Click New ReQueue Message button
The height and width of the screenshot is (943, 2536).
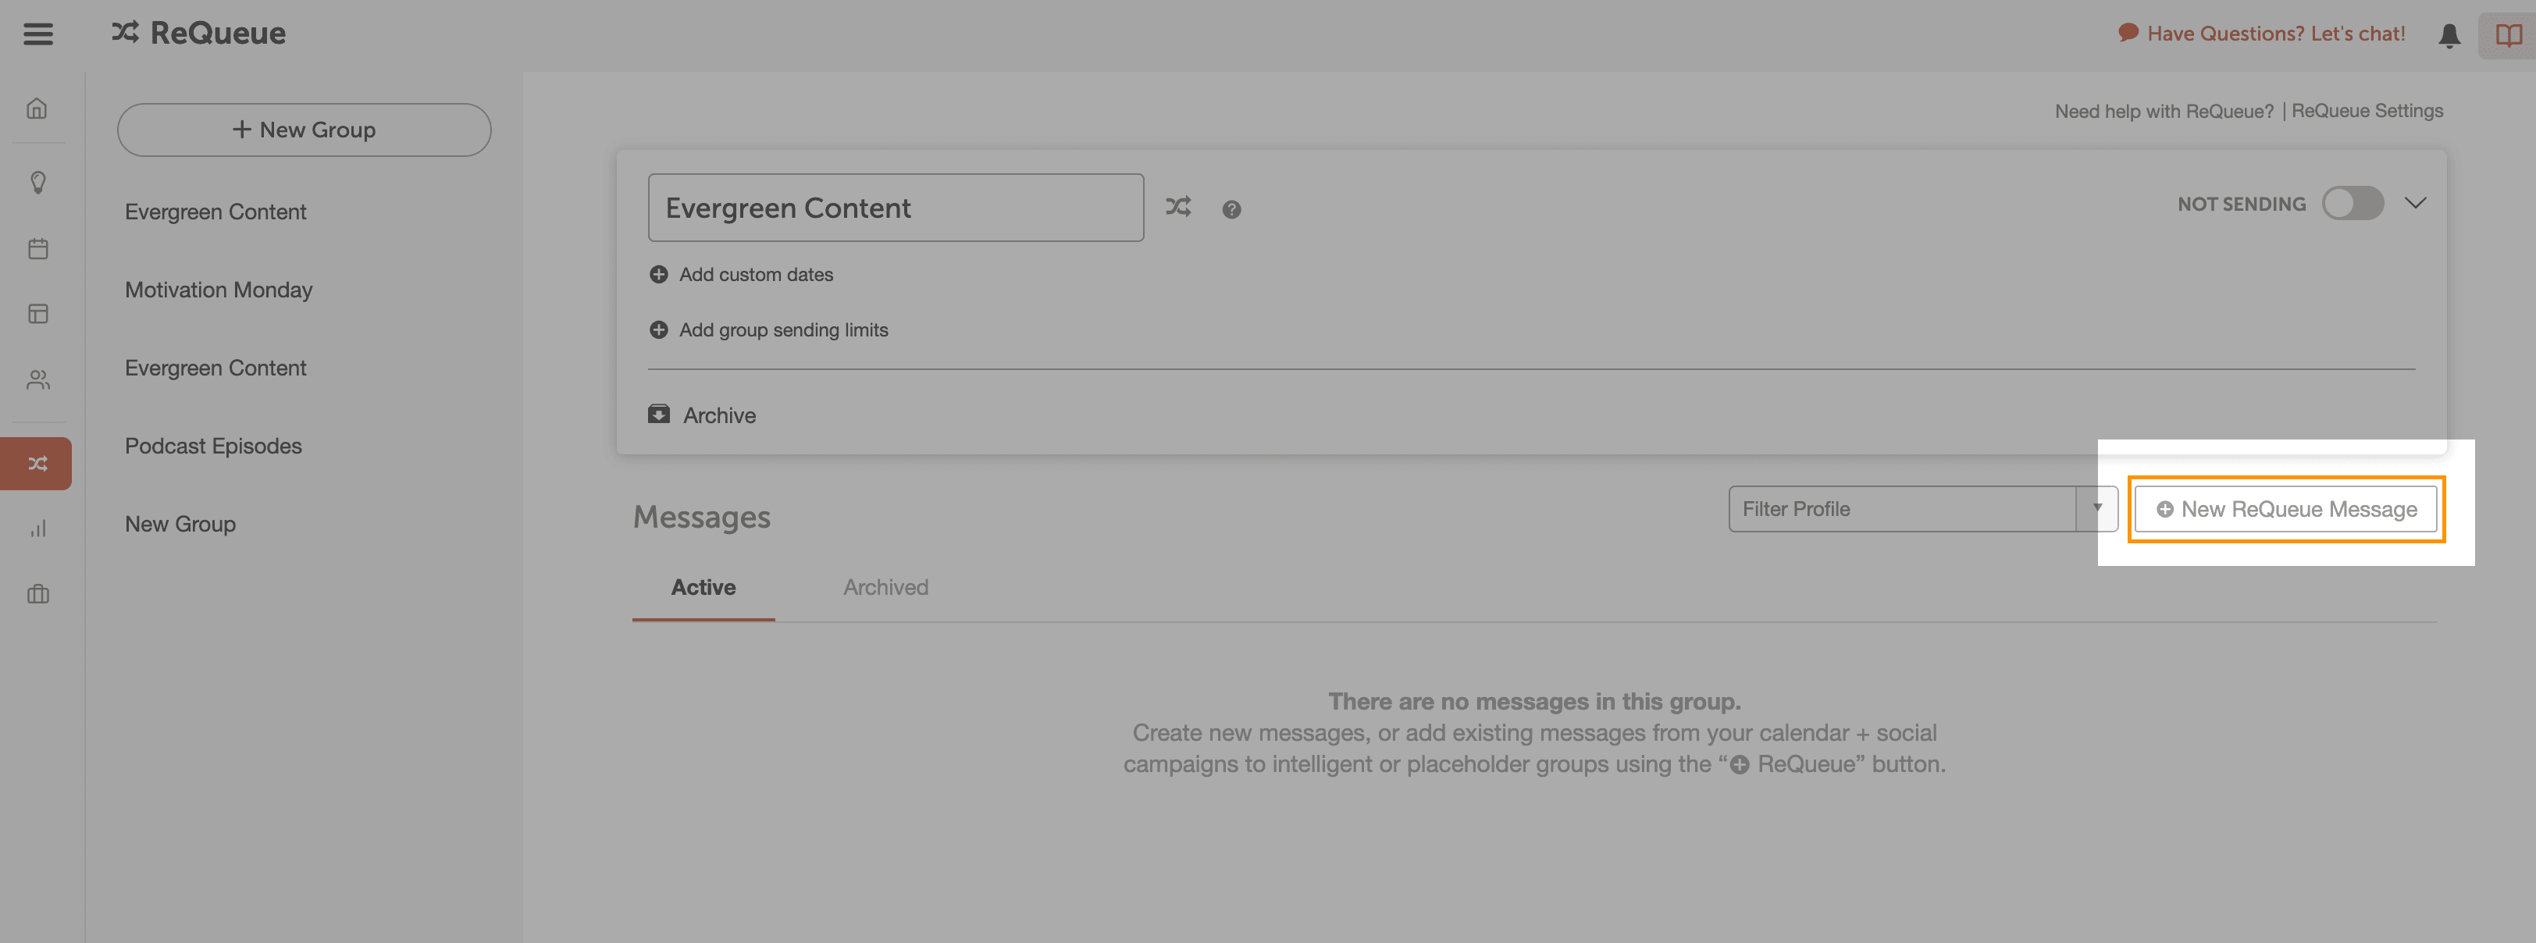point(2285,509)
